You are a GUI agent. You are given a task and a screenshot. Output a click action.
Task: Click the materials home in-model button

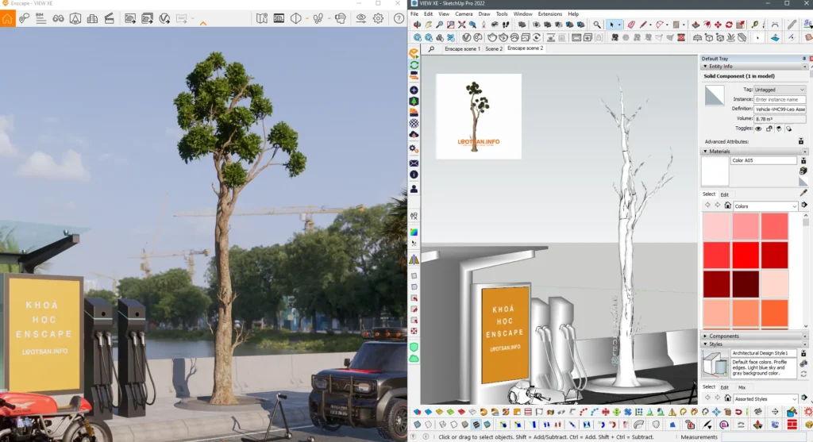[x=727, y=206]
